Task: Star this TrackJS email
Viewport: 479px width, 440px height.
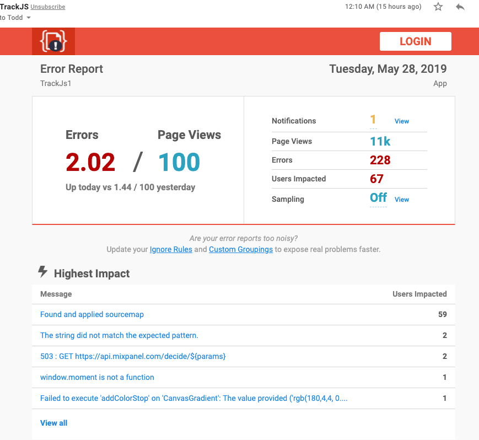Action: point(438,7)
